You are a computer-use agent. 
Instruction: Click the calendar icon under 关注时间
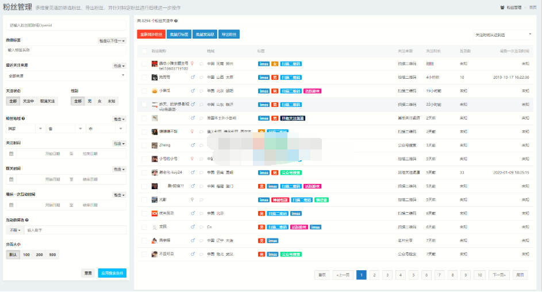pos(11,154)
